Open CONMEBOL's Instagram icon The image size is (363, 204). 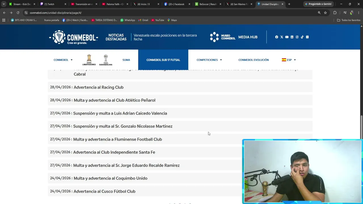coord(297,37)
